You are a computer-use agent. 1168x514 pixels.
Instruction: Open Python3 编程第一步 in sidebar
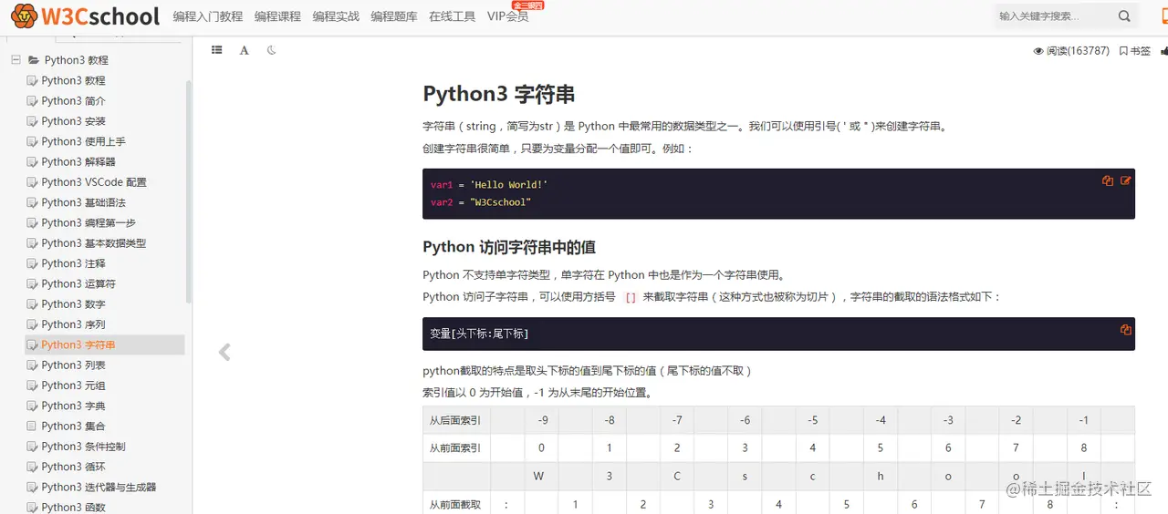(x=89, y=222)
